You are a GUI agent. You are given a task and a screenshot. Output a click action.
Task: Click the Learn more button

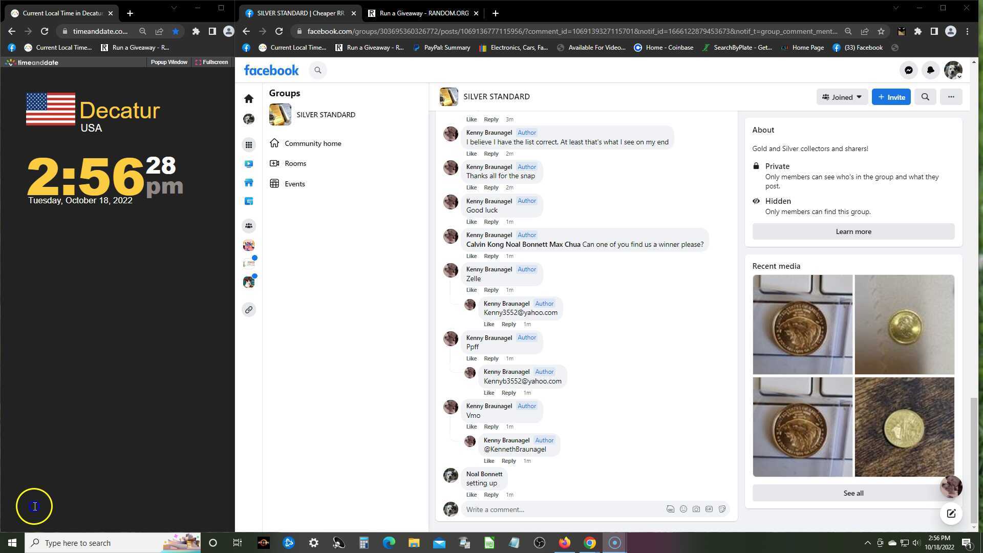(853, 232)
